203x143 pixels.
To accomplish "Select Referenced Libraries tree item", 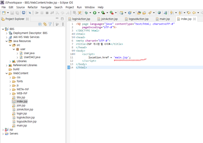I will pos(23,65).
